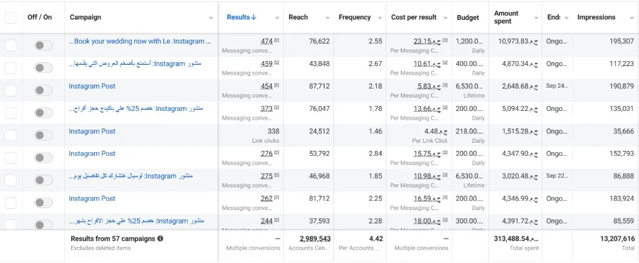Expand the Frequency column options arrow

click(380, 18)
